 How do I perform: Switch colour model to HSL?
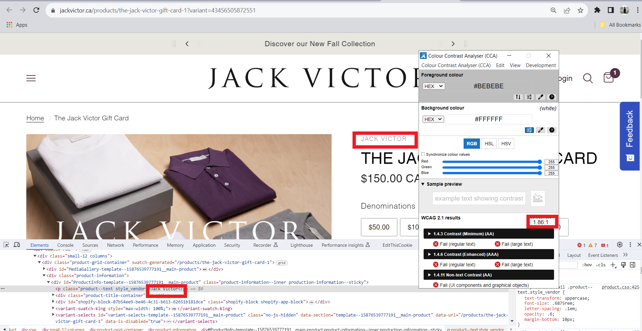point(489,144)
